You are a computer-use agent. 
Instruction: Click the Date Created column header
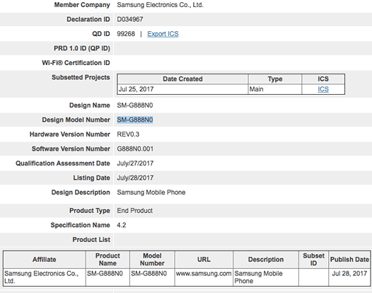coord(182,79)
